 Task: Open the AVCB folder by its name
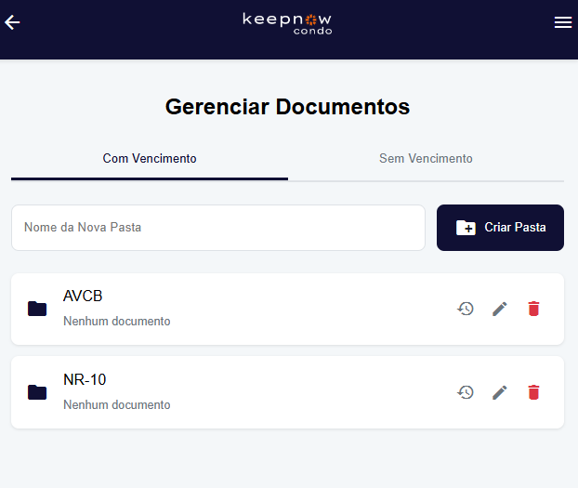click(83, 297)
